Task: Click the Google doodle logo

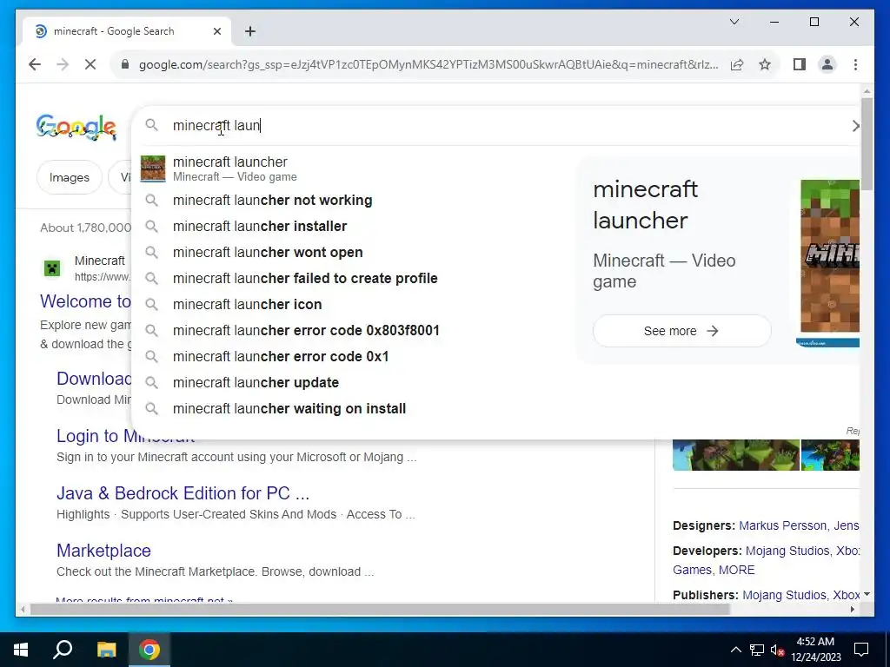Action: 76,127
